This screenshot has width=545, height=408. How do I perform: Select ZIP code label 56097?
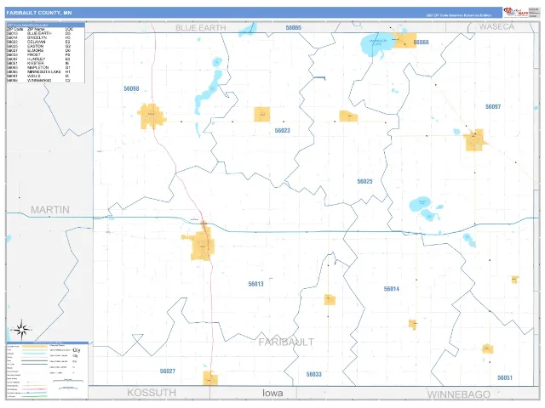click(x=493, y=106)
